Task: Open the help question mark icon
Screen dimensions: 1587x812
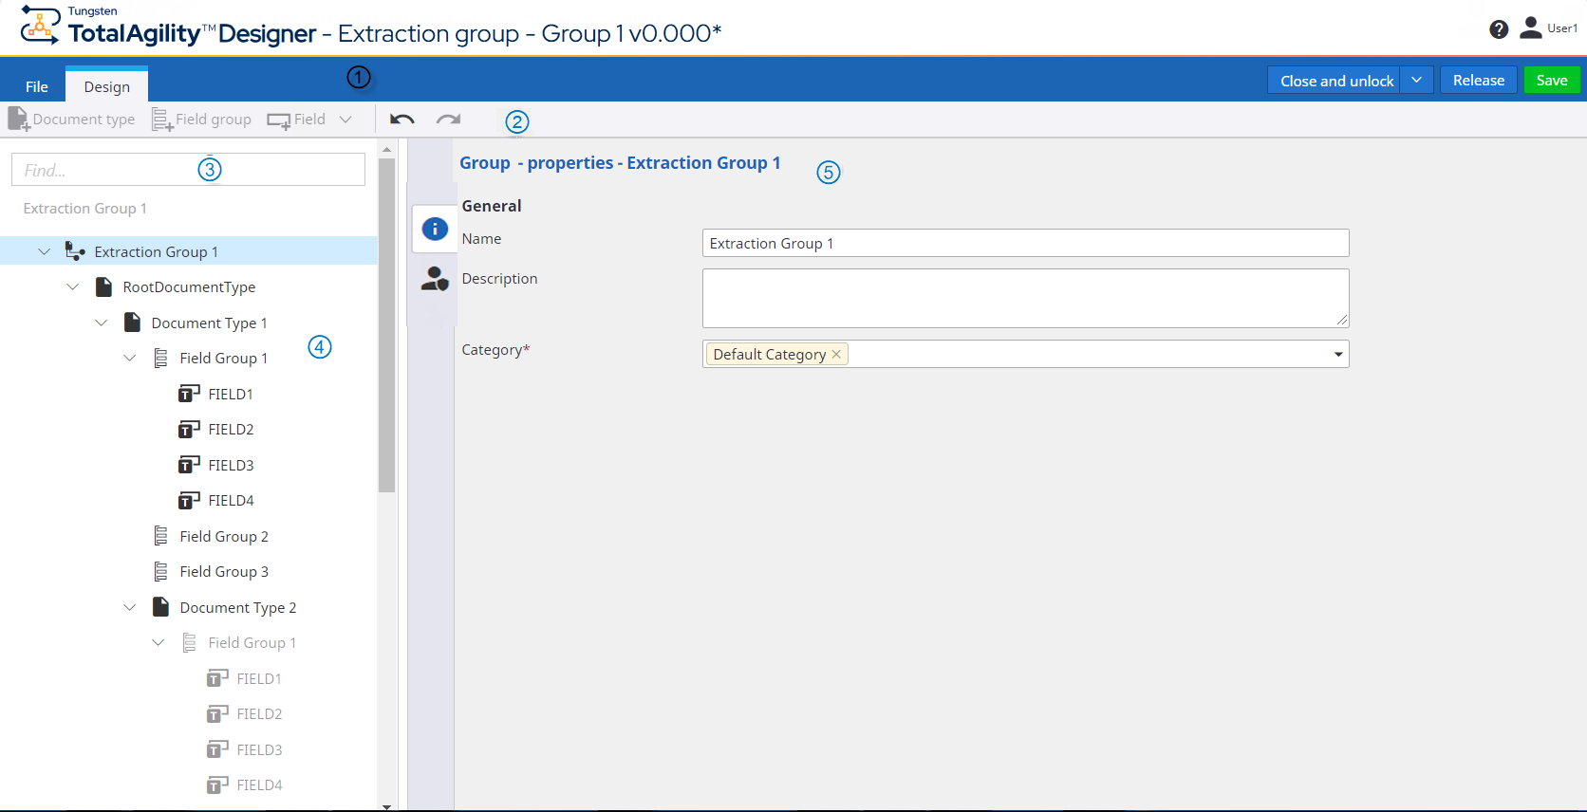Action: 1499,29
